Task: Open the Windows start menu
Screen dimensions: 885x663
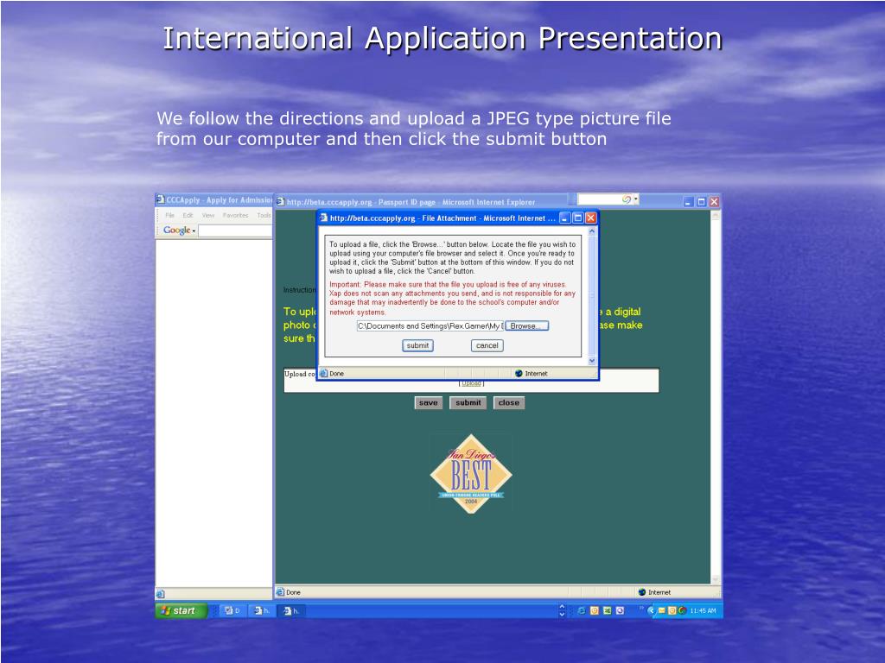Action: [x=181, y=610]
